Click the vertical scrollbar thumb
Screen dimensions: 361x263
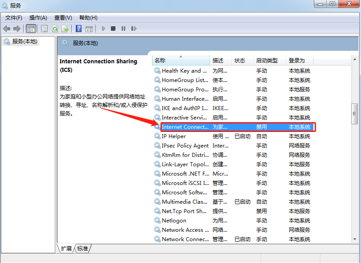(355, 114)
